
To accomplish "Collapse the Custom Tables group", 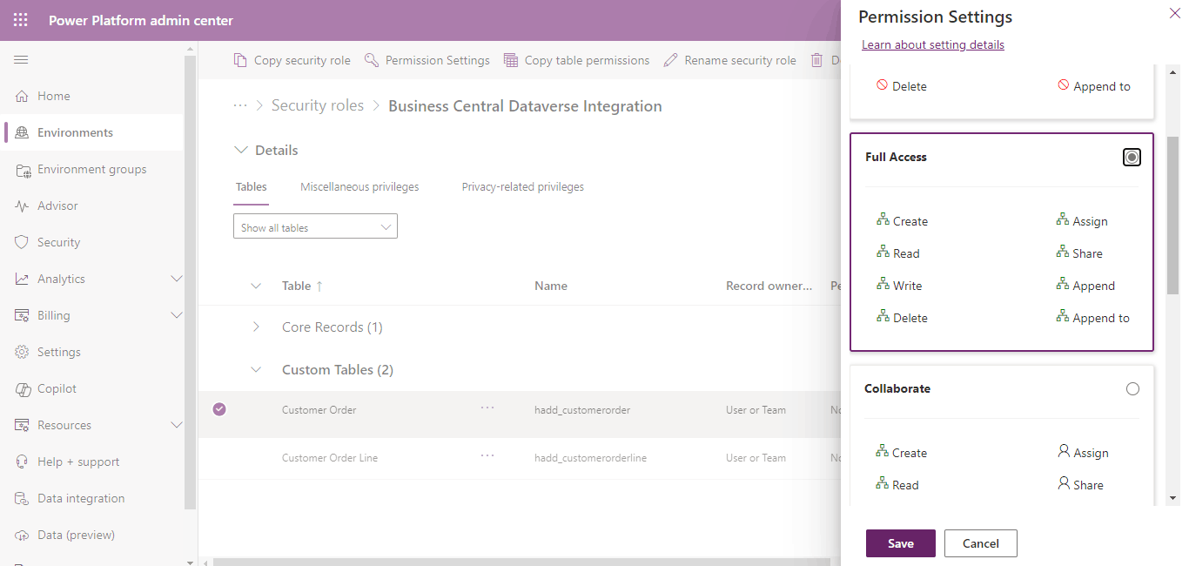I will [x=256, y=370].
